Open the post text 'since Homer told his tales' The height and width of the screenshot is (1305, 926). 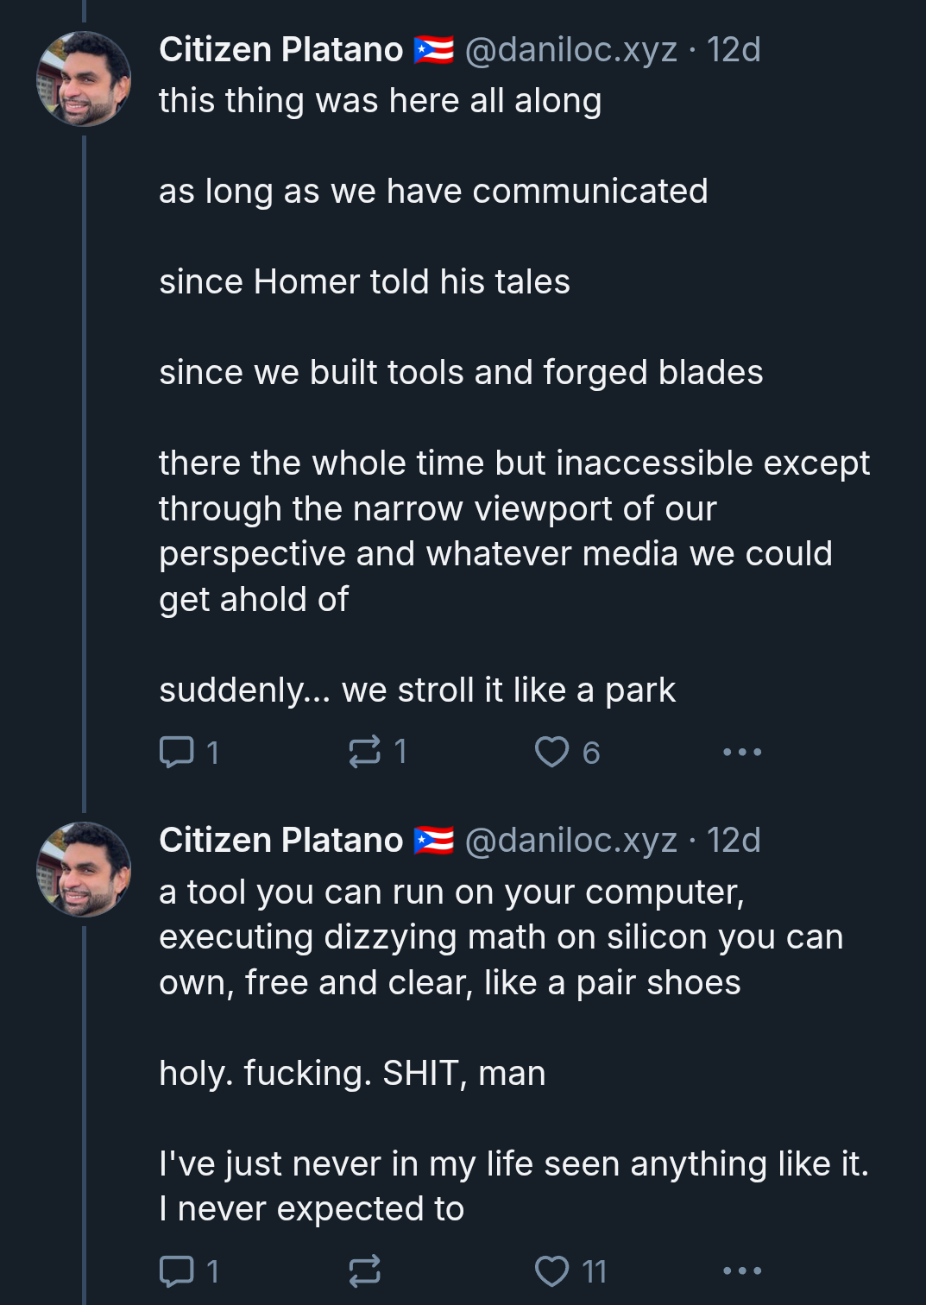click(x=364, y=282)
